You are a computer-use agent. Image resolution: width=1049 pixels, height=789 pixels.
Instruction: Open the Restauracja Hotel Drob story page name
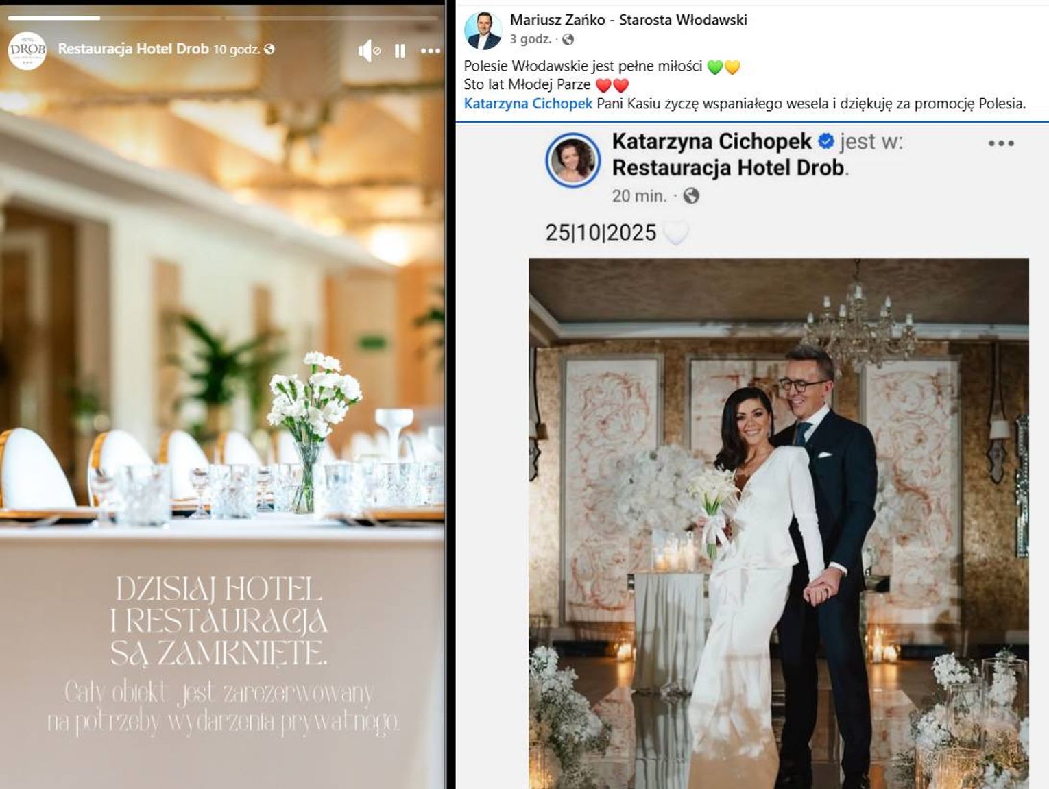pyautogui.click(x=133, y=49)
